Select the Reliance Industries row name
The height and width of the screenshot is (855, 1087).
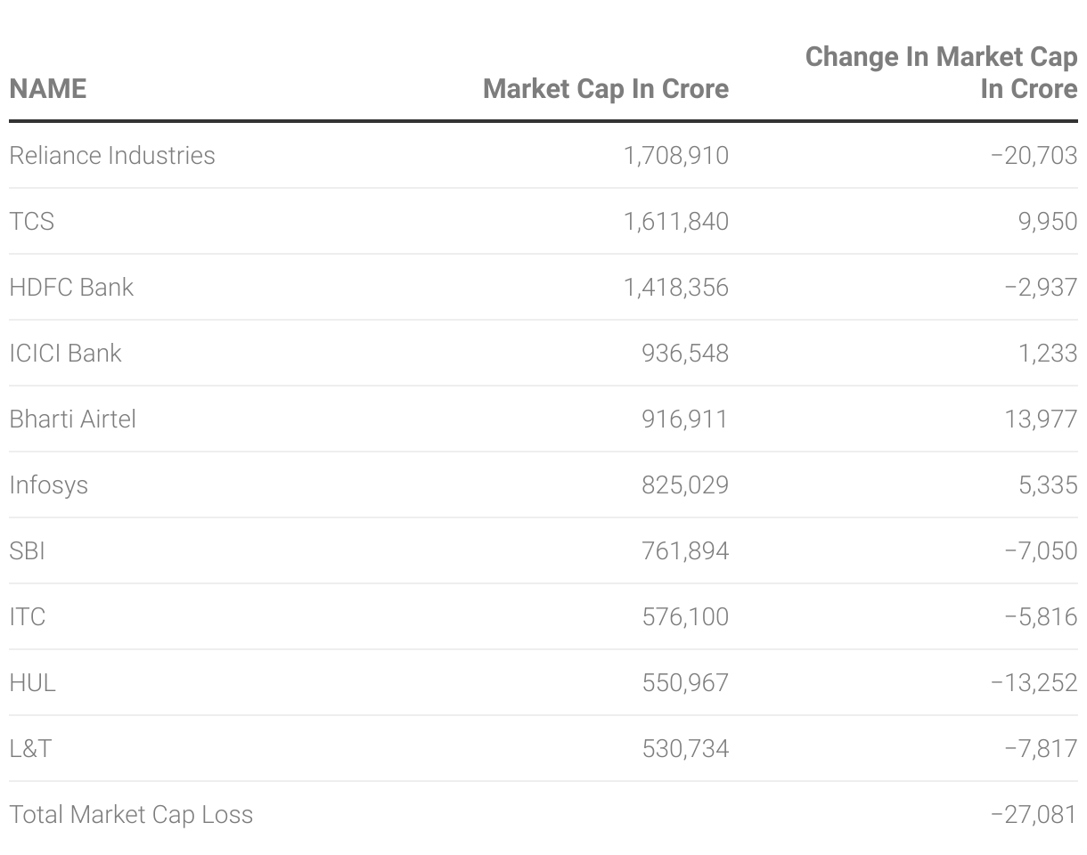click(x=112, y=156)
